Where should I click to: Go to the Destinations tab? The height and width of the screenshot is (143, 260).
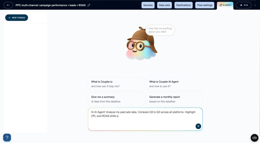pyautogui.click(x=183, y=5)
